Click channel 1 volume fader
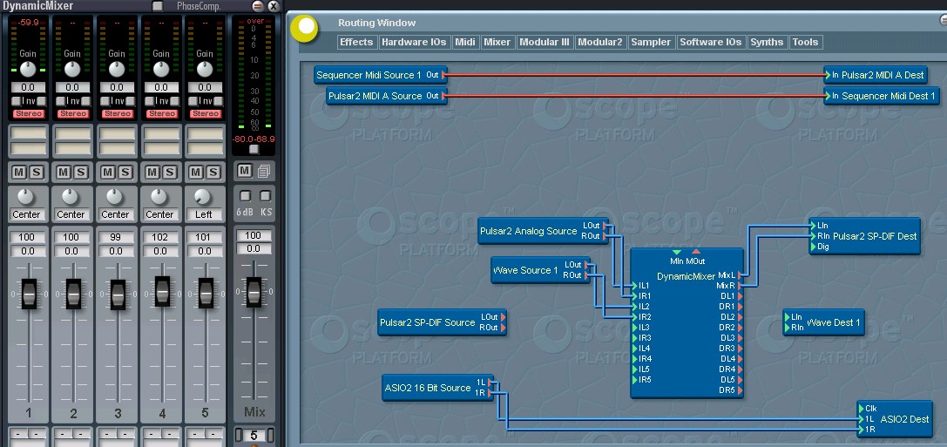The width and height of the screenshot is (947, 447). pos(29,294)
